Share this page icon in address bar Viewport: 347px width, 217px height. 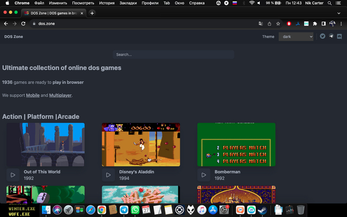coord(269,24)
